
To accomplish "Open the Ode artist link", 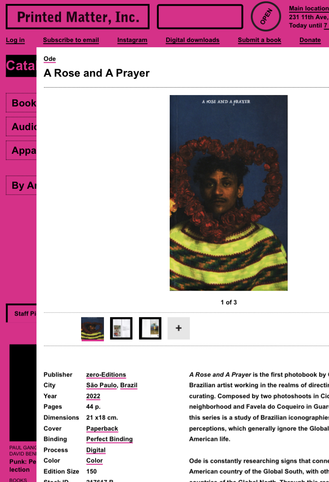I will pos(50,59).
